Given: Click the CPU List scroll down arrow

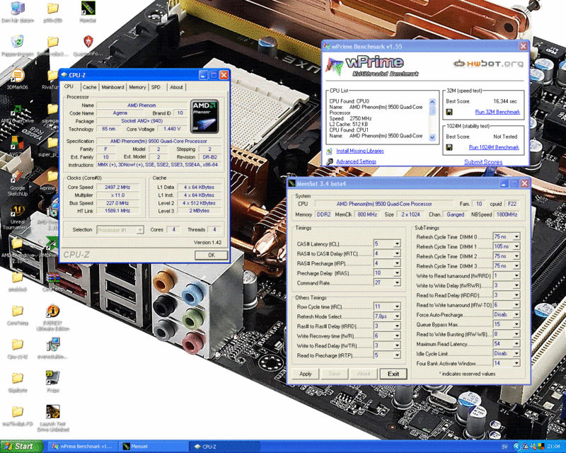Looking at the screenshot, I should (432, 137).
